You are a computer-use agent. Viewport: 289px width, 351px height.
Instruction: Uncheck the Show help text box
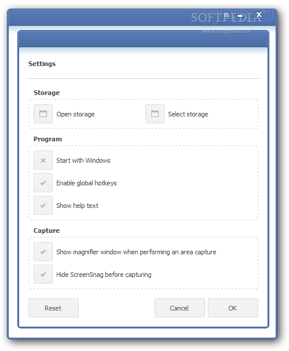[43, 205]
